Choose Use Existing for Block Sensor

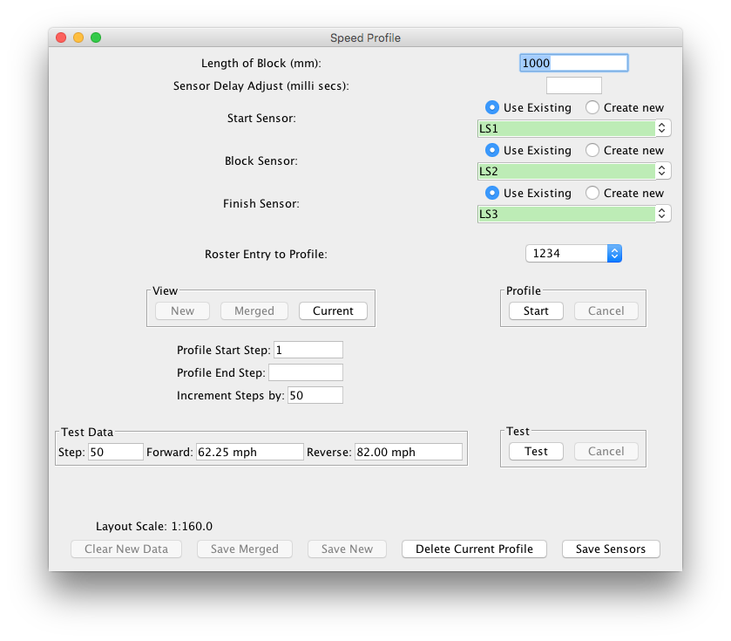tap(492, 150)
